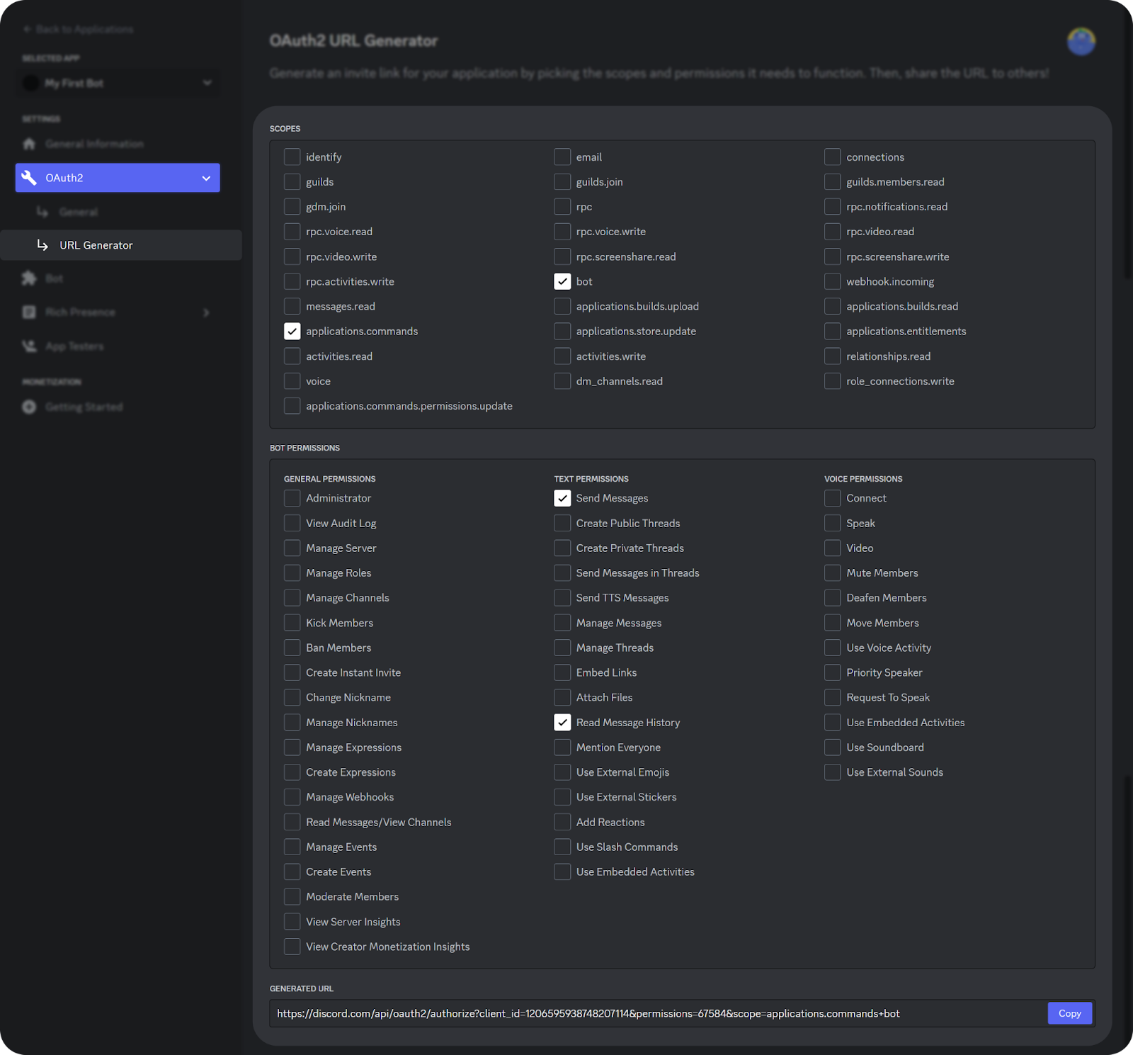1133x1055 pixels.
Task: Open General Information via the home icon
Action: point(30,143)
